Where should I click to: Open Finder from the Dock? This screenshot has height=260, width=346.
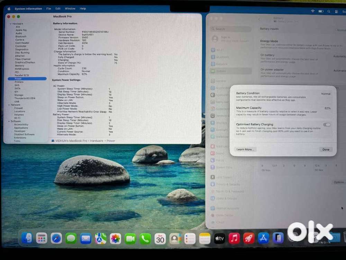(x=27, y=239)
